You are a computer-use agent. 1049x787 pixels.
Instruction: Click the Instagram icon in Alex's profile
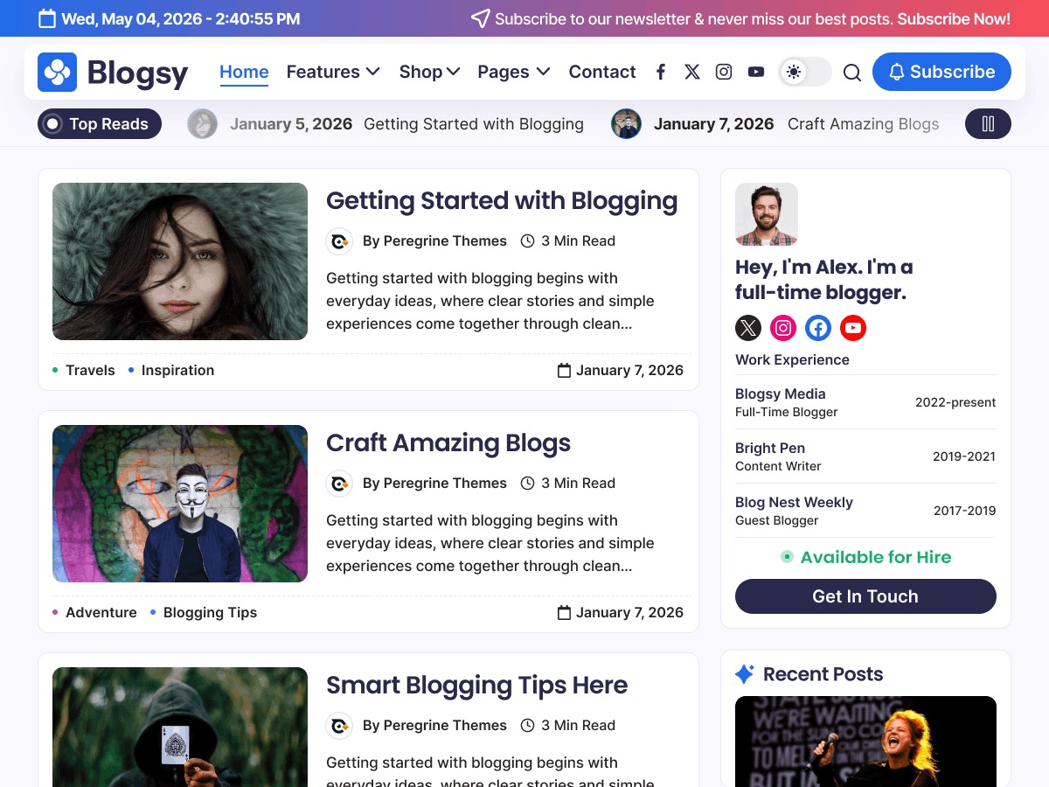pyautogui.click(x=783, y=328)
